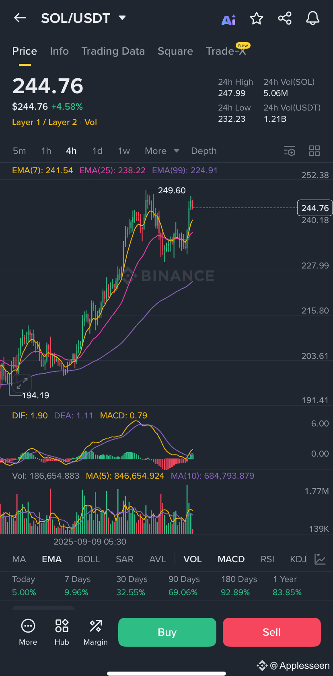Select the 4h timeframe

point(71,151)
